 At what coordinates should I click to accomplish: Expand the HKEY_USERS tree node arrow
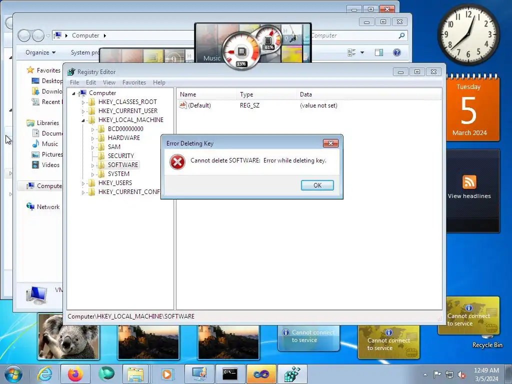pos(83,183)
